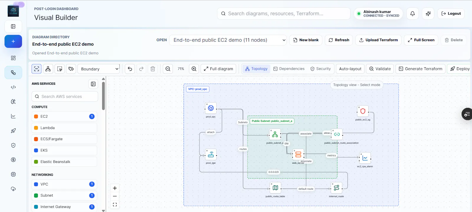Click the Auto-layout button
This screenshot has width=472, height=212.
[350, 69]
